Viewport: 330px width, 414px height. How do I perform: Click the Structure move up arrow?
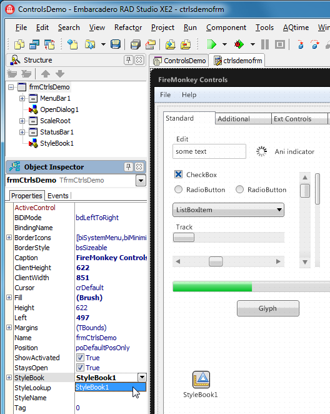(x=46, y=74)
